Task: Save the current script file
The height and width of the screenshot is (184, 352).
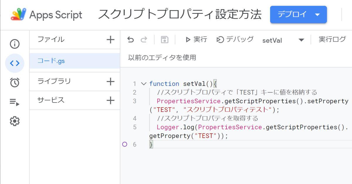Action: 164,39
